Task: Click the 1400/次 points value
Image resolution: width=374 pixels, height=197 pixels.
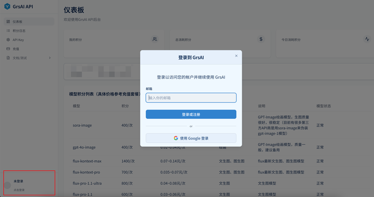Action: [128, 161]
